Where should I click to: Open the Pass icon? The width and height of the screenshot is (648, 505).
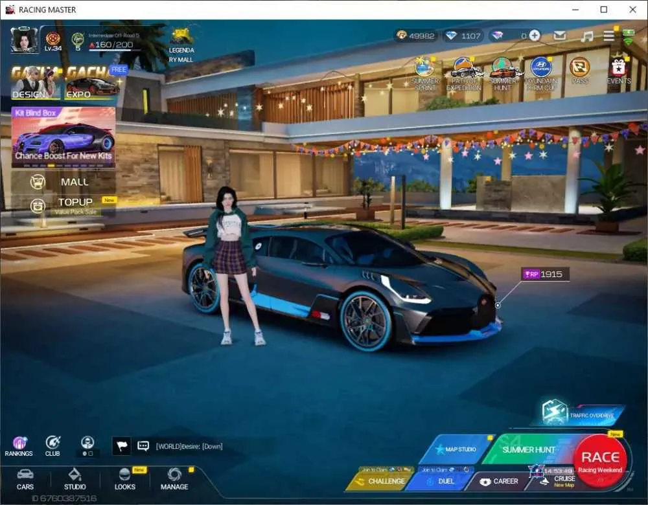point(579,70)
